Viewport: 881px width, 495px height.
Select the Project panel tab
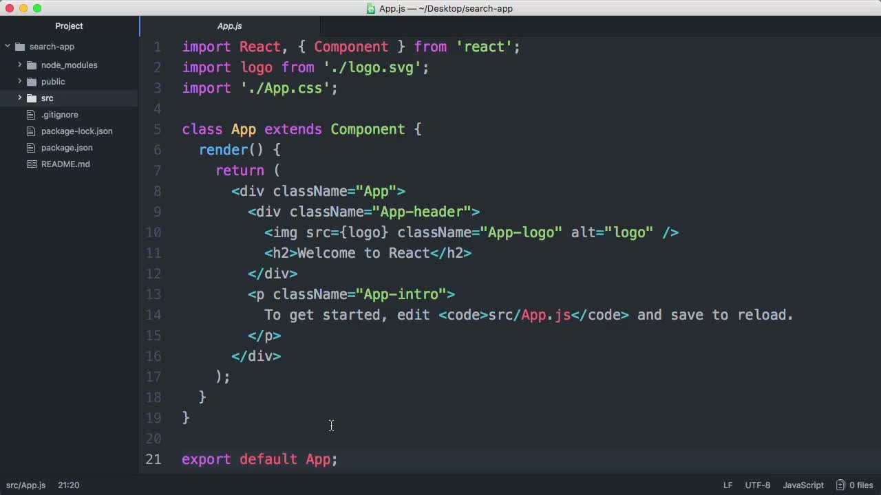point(69,26)
